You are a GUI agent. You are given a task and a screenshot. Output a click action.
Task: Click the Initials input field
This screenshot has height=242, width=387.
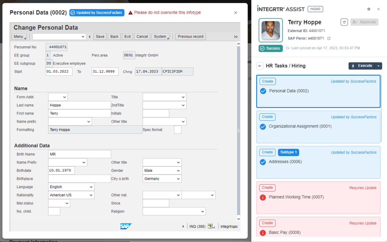click(x=156, y=113)
